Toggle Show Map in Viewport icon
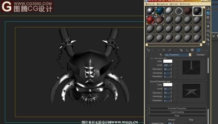The width and height of the screenshot is (218, 124). pyautogui.click(x=192, y=50)
